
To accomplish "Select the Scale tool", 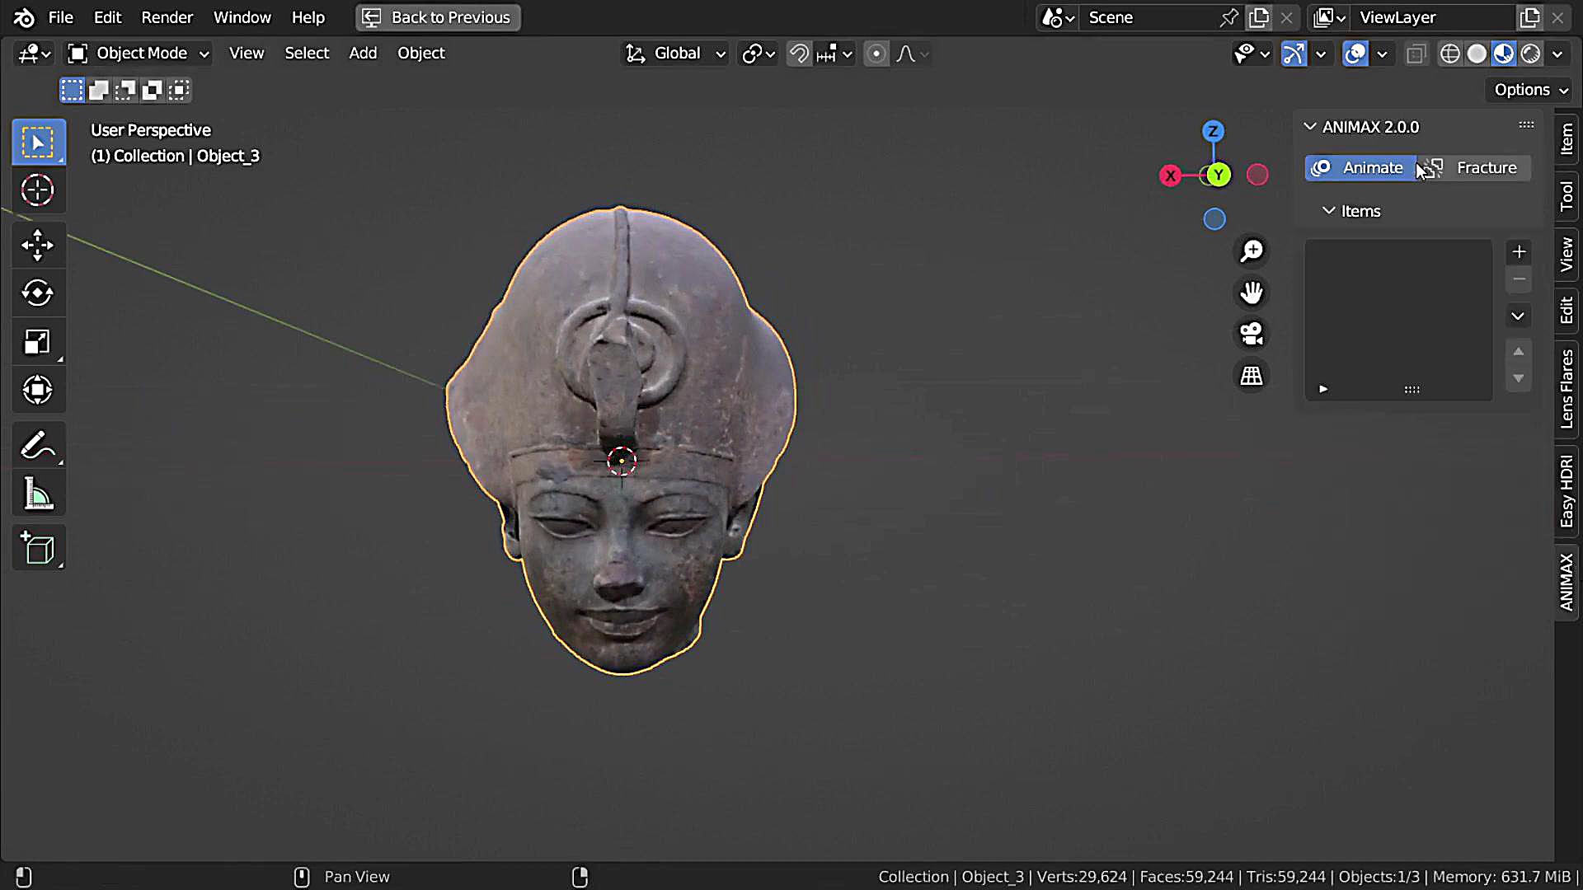I will click(x=38, y=341).
